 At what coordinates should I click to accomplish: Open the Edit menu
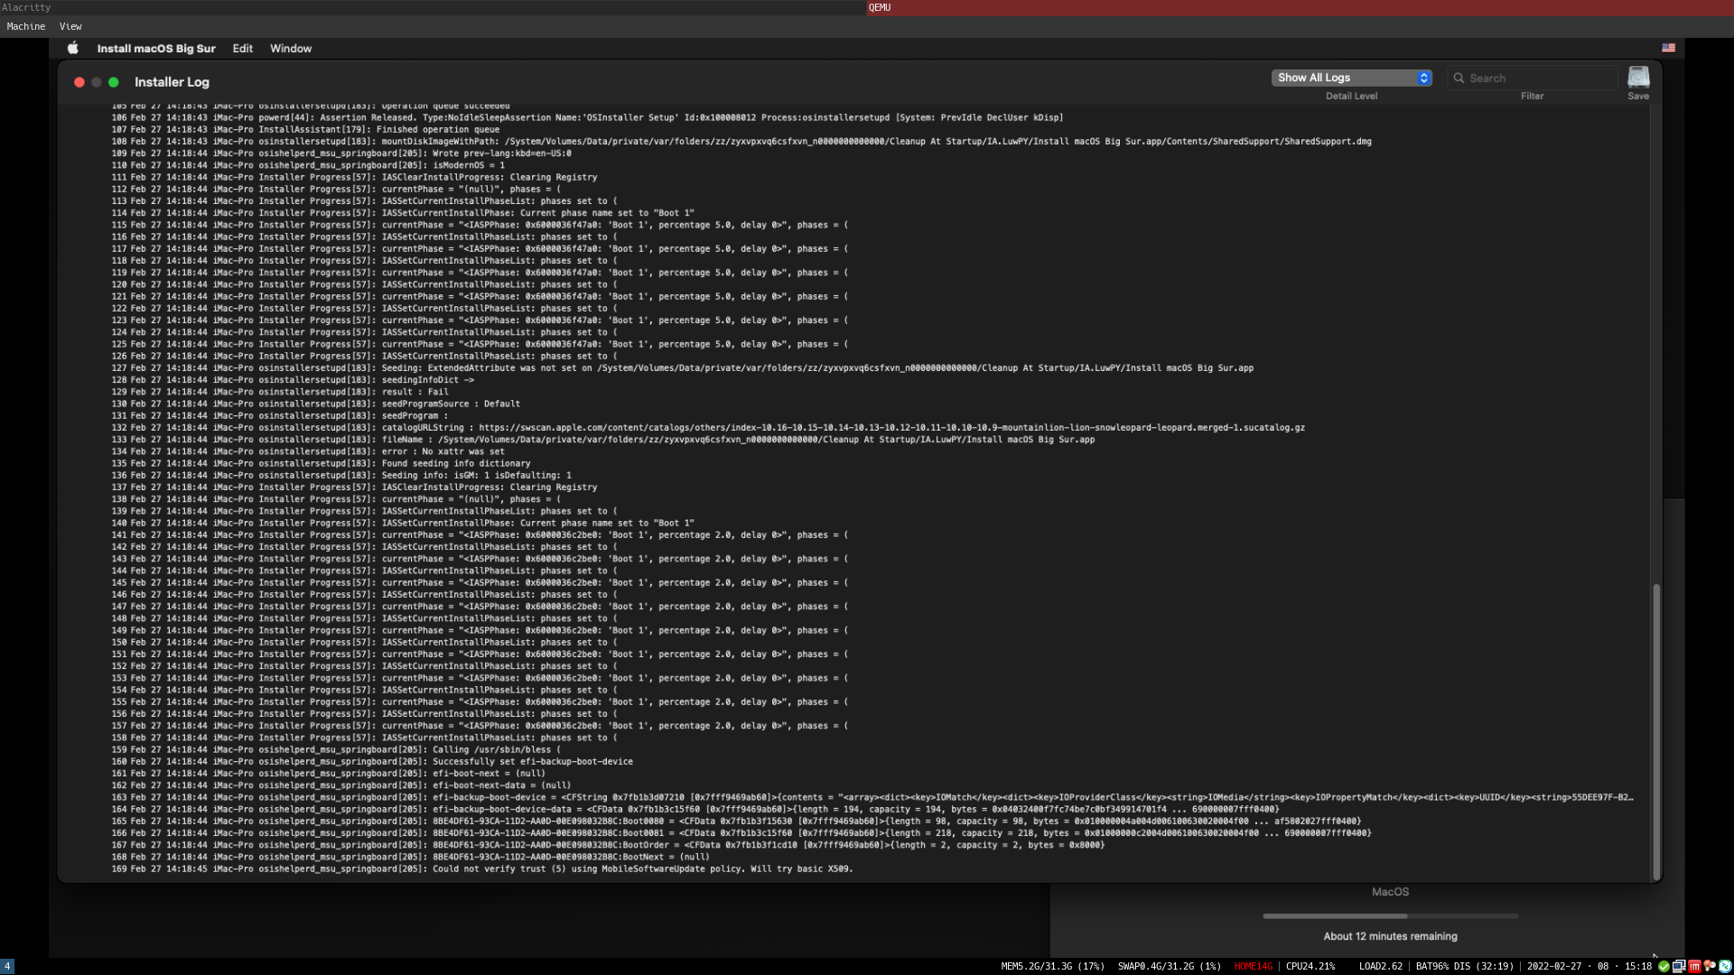pyautogui.click(x=242, y=48)
